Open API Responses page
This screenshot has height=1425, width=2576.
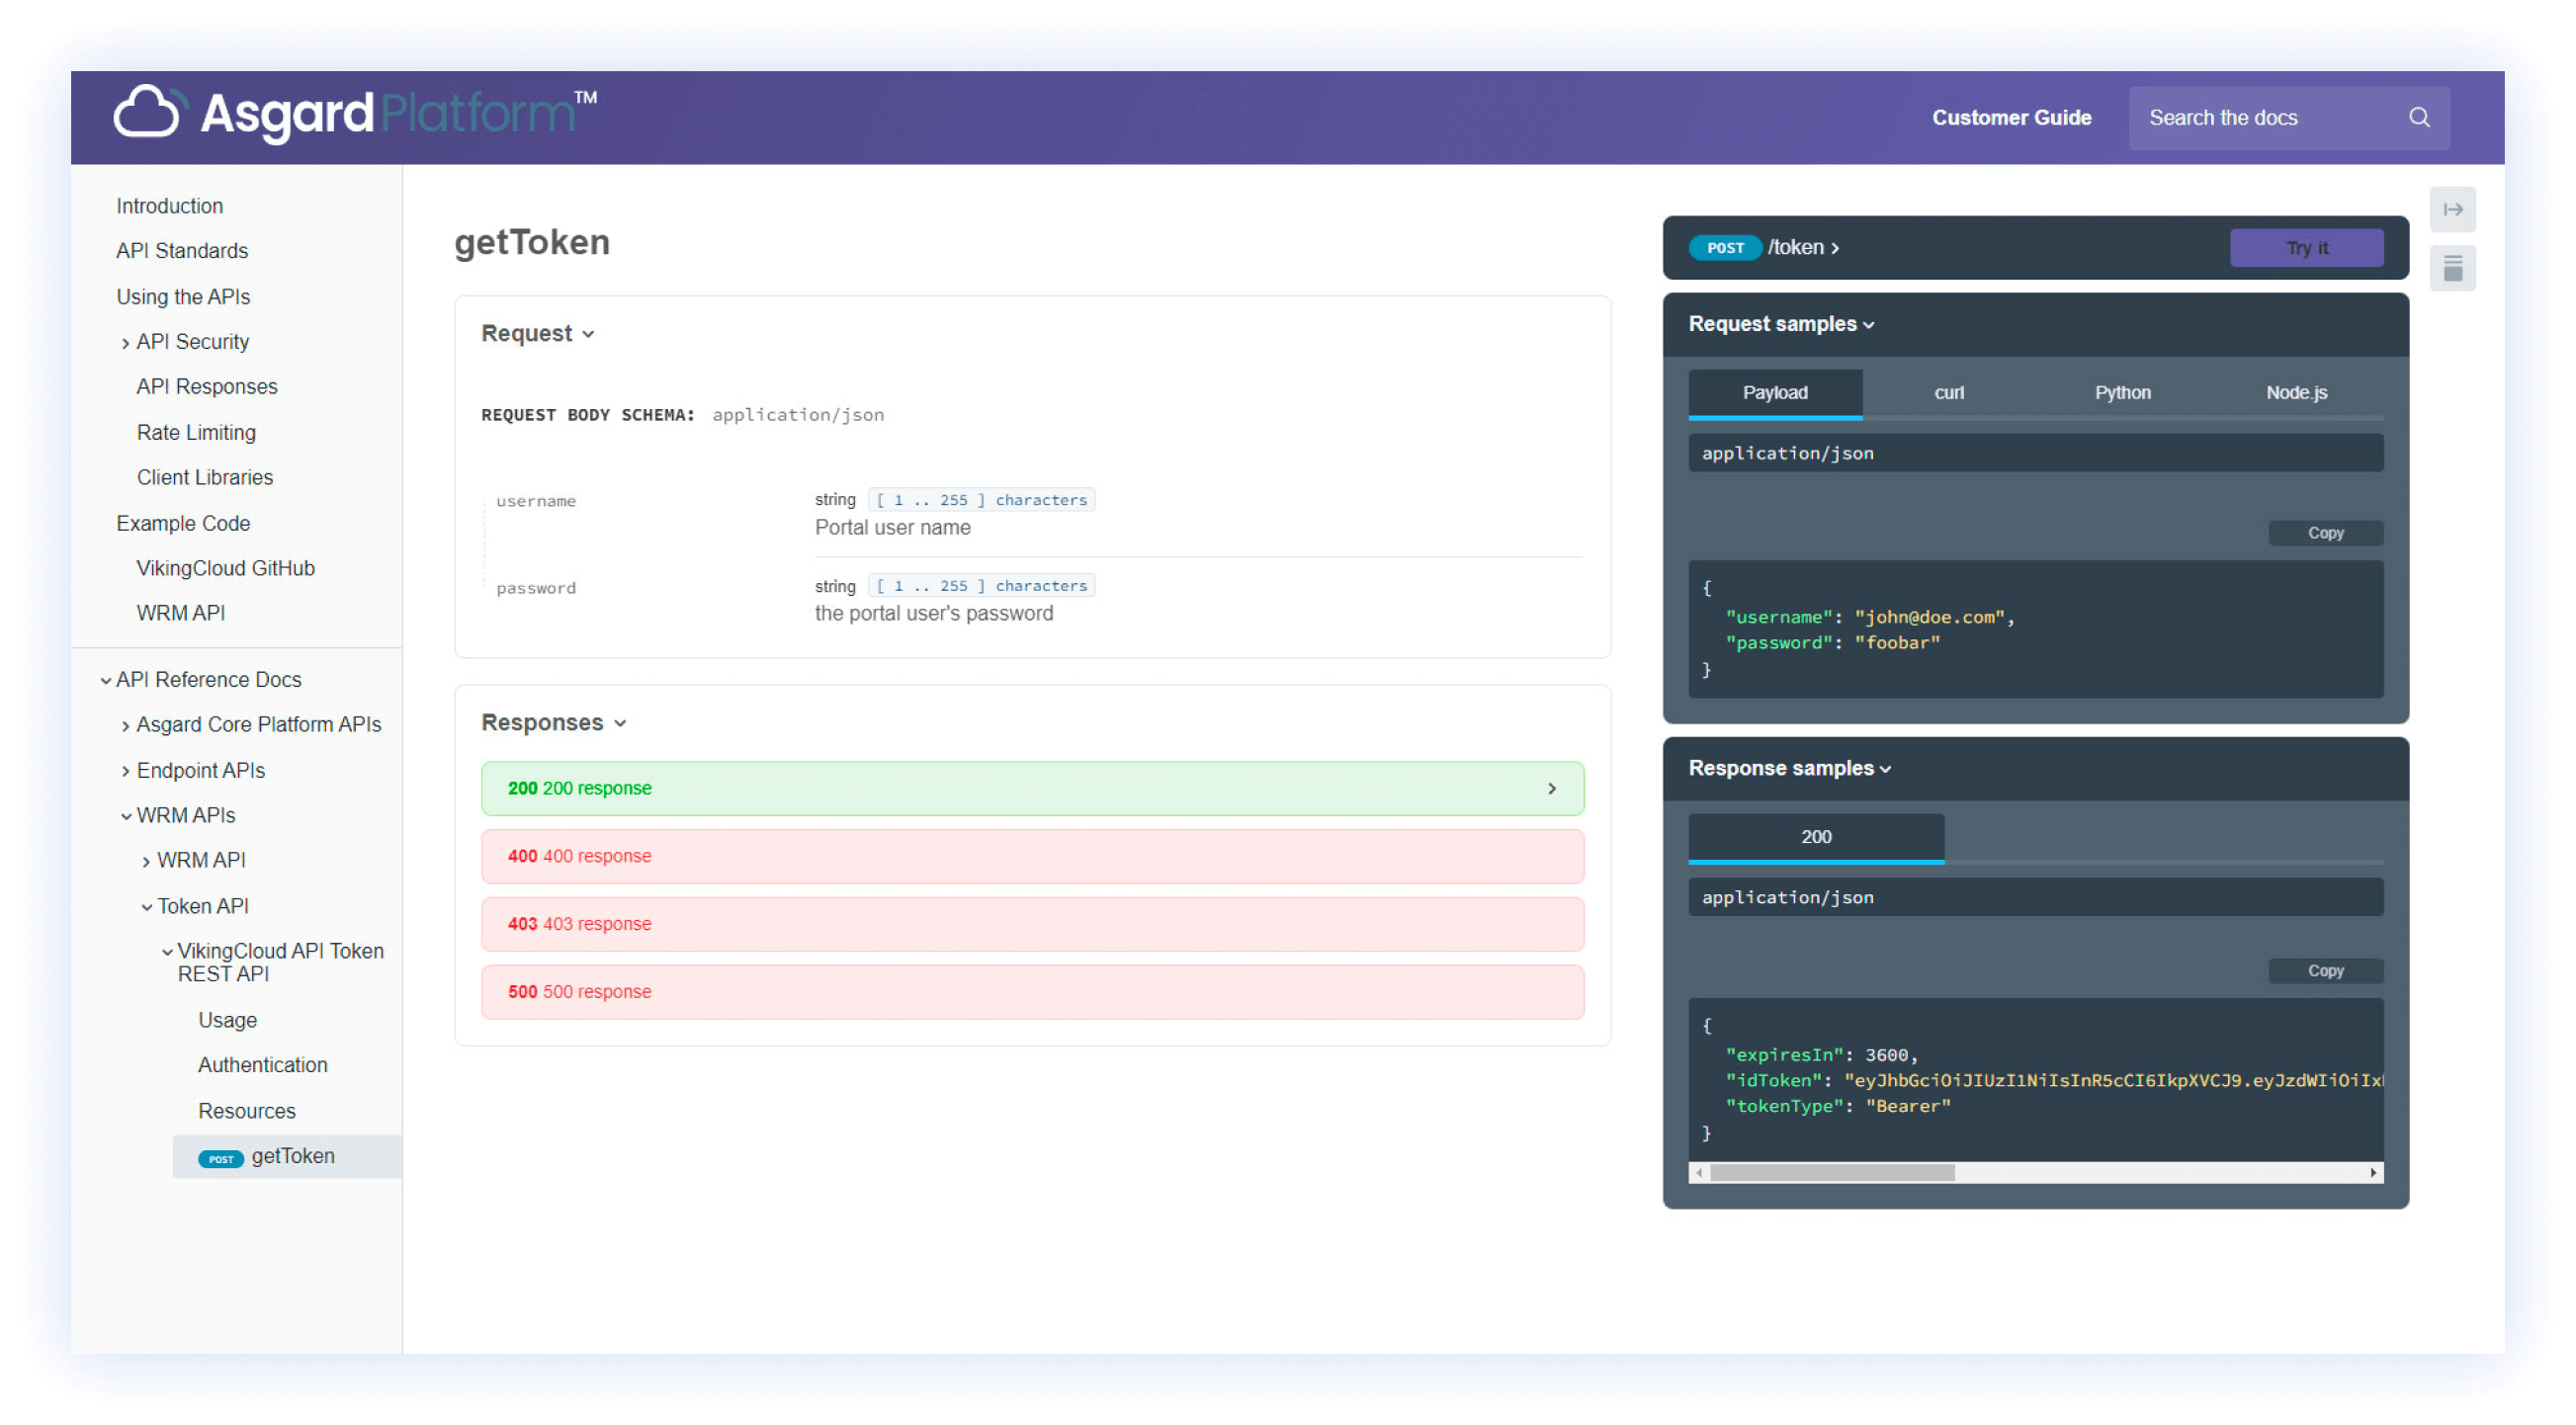(207, 386)
